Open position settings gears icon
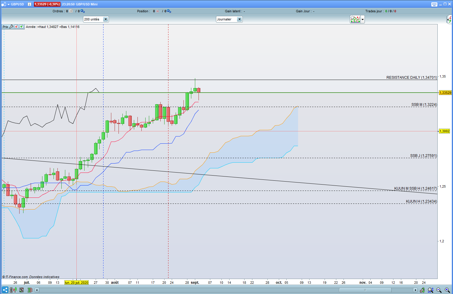The image size is (453, 294). point(169,11)
